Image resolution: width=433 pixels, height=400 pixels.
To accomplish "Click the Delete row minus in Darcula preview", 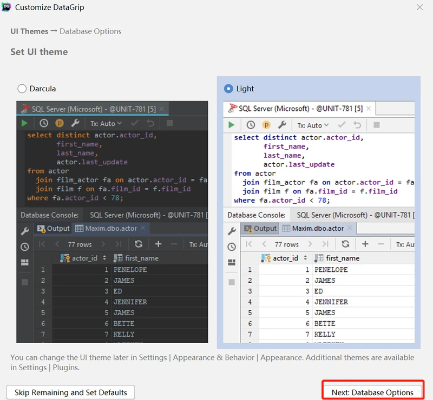I will click(x=174, y=244).
